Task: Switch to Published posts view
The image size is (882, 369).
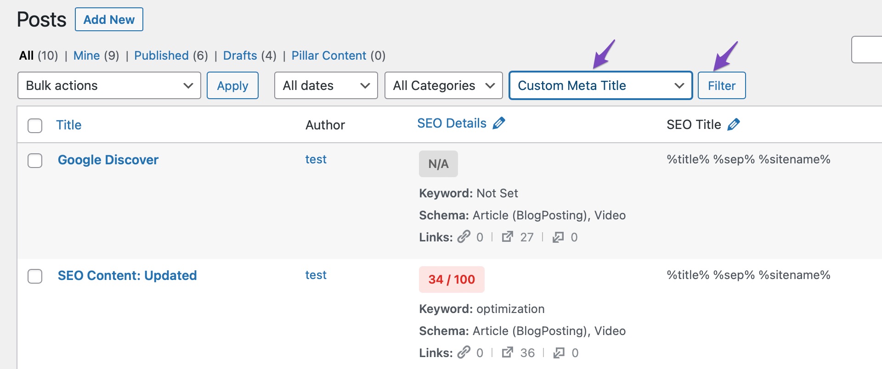Action: pyautogui.click(x=161, y=56)
